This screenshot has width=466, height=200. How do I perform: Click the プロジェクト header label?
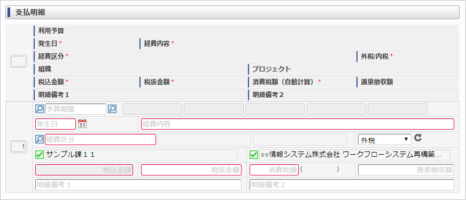click(x=271, y=69)
